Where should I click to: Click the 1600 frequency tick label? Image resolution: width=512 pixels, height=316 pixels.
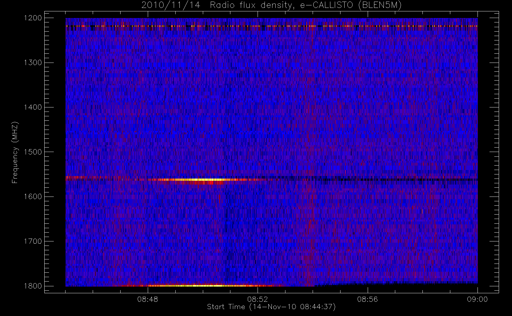pyautogui.click(x=33, y=197)
